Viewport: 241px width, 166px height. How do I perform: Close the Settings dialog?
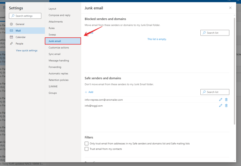tap(230, 8)
